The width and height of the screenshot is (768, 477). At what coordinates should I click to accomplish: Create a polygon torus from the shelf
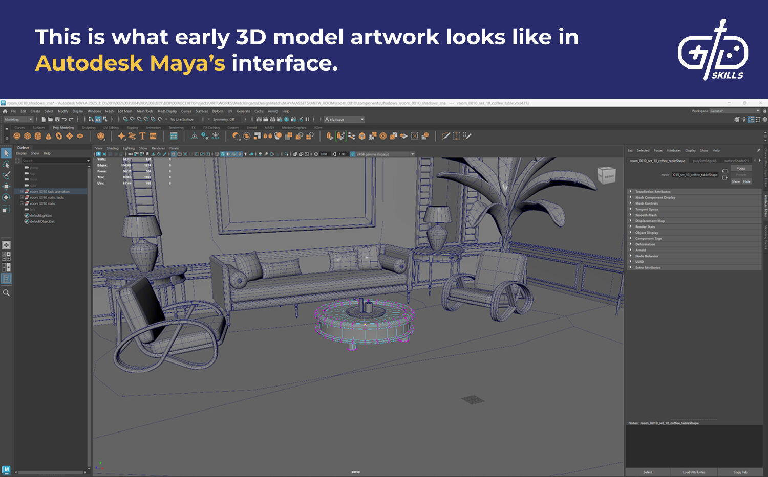coord(59,136)
